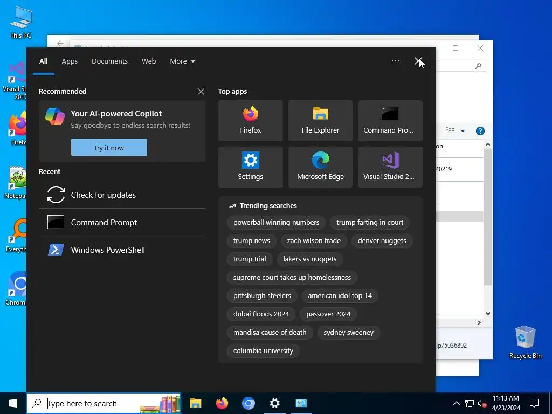Open File Explorer tile in Top apps

pos(320,121)
